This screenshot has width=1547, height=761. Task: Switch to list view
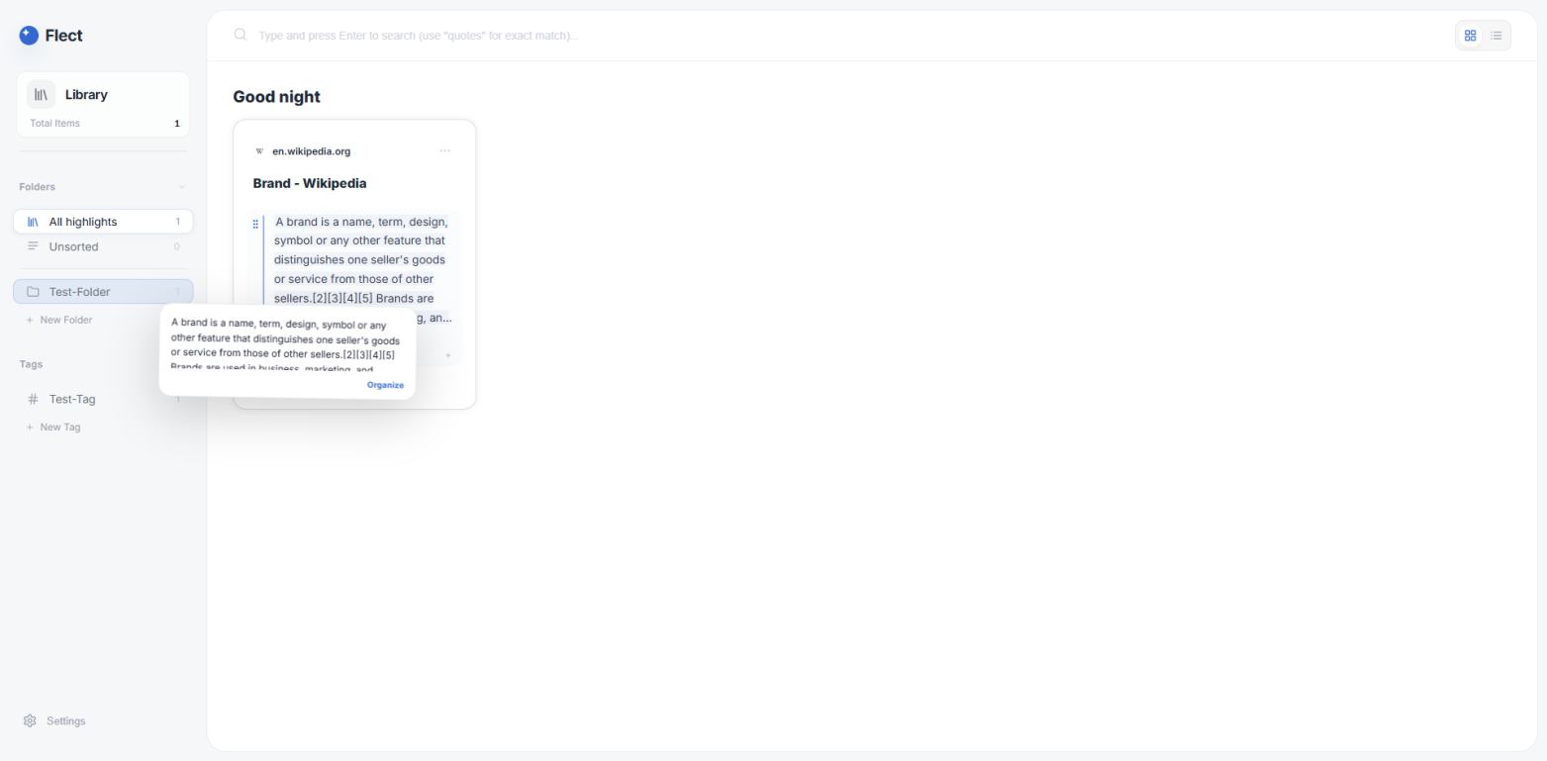tap(1497, 36)
